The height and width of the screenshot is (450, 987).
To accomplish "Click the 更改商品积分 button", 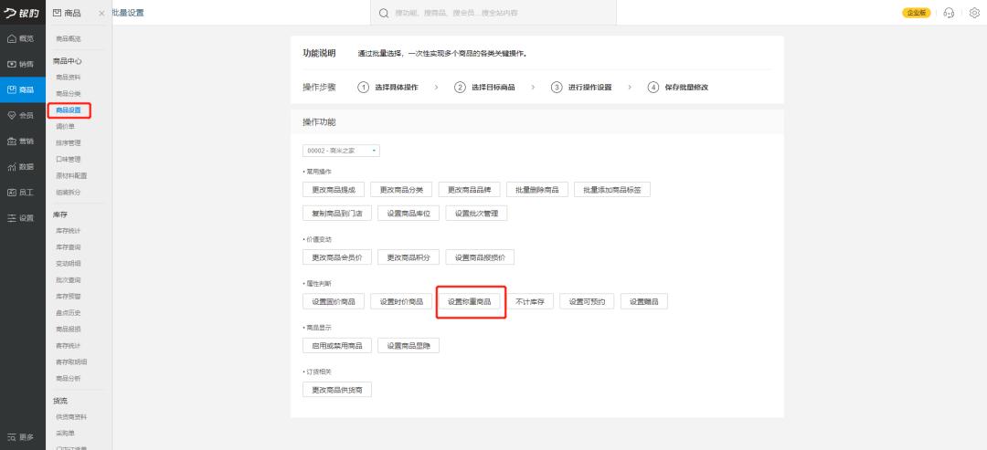I will [x=409, y=257].
